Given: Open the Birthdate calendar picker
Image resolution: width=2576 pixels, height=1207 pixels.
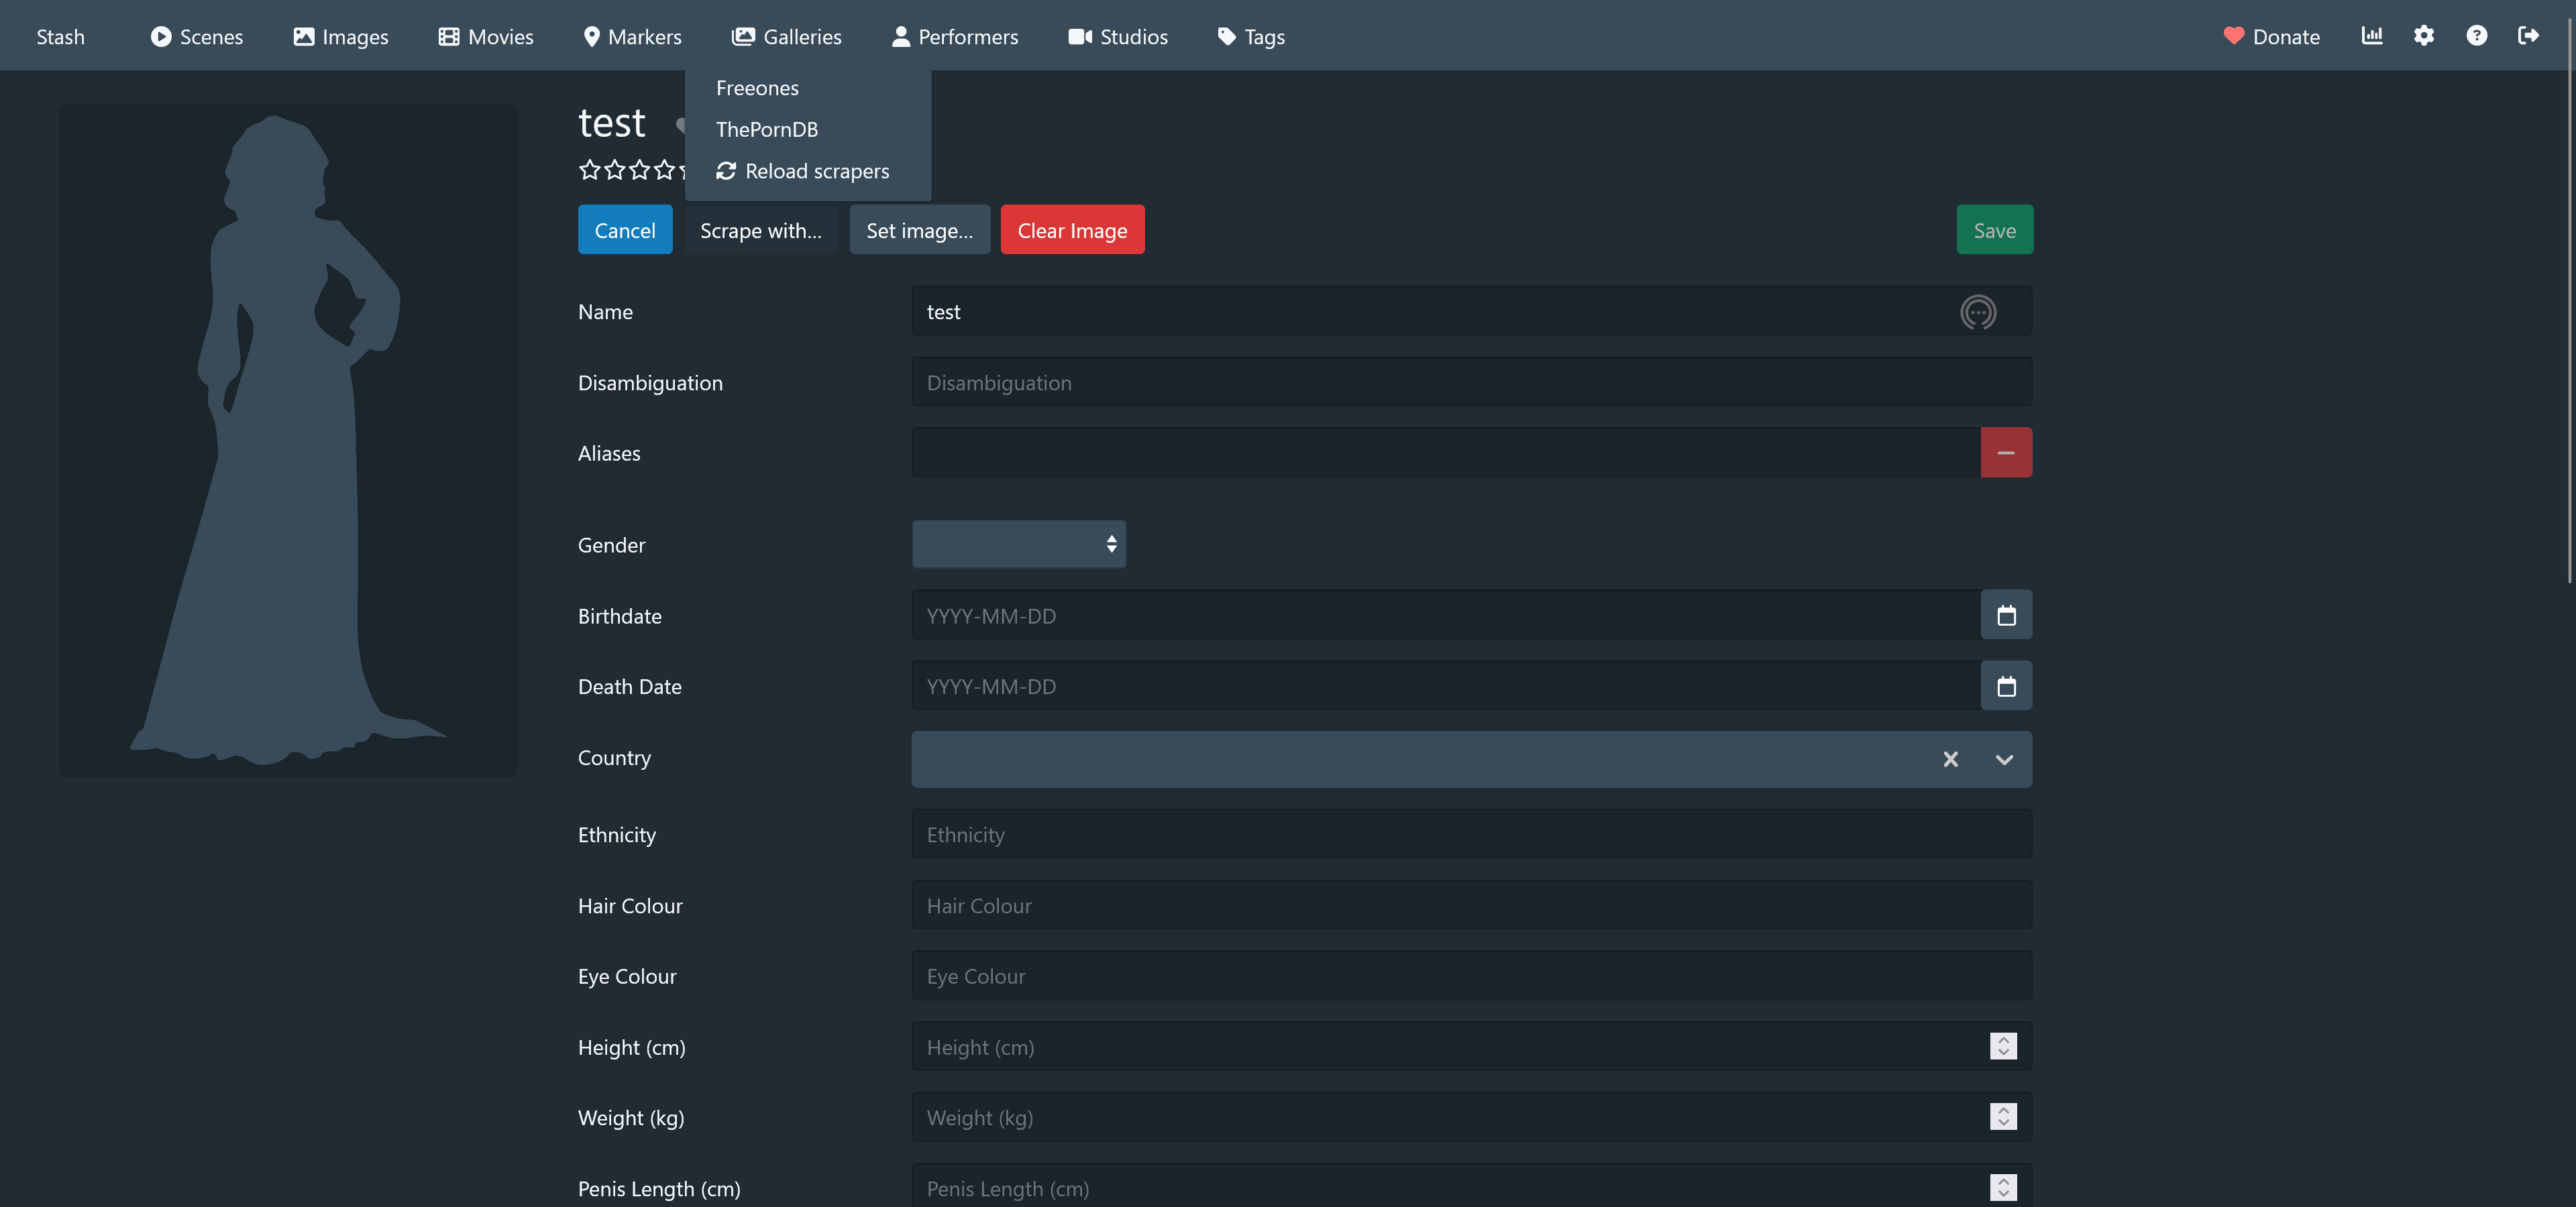Looking at the screenshot, I should 2006,614.
